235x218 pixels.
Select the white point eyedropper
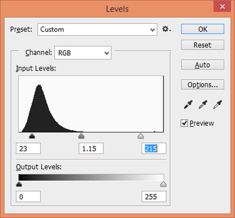tap(218, 104)
